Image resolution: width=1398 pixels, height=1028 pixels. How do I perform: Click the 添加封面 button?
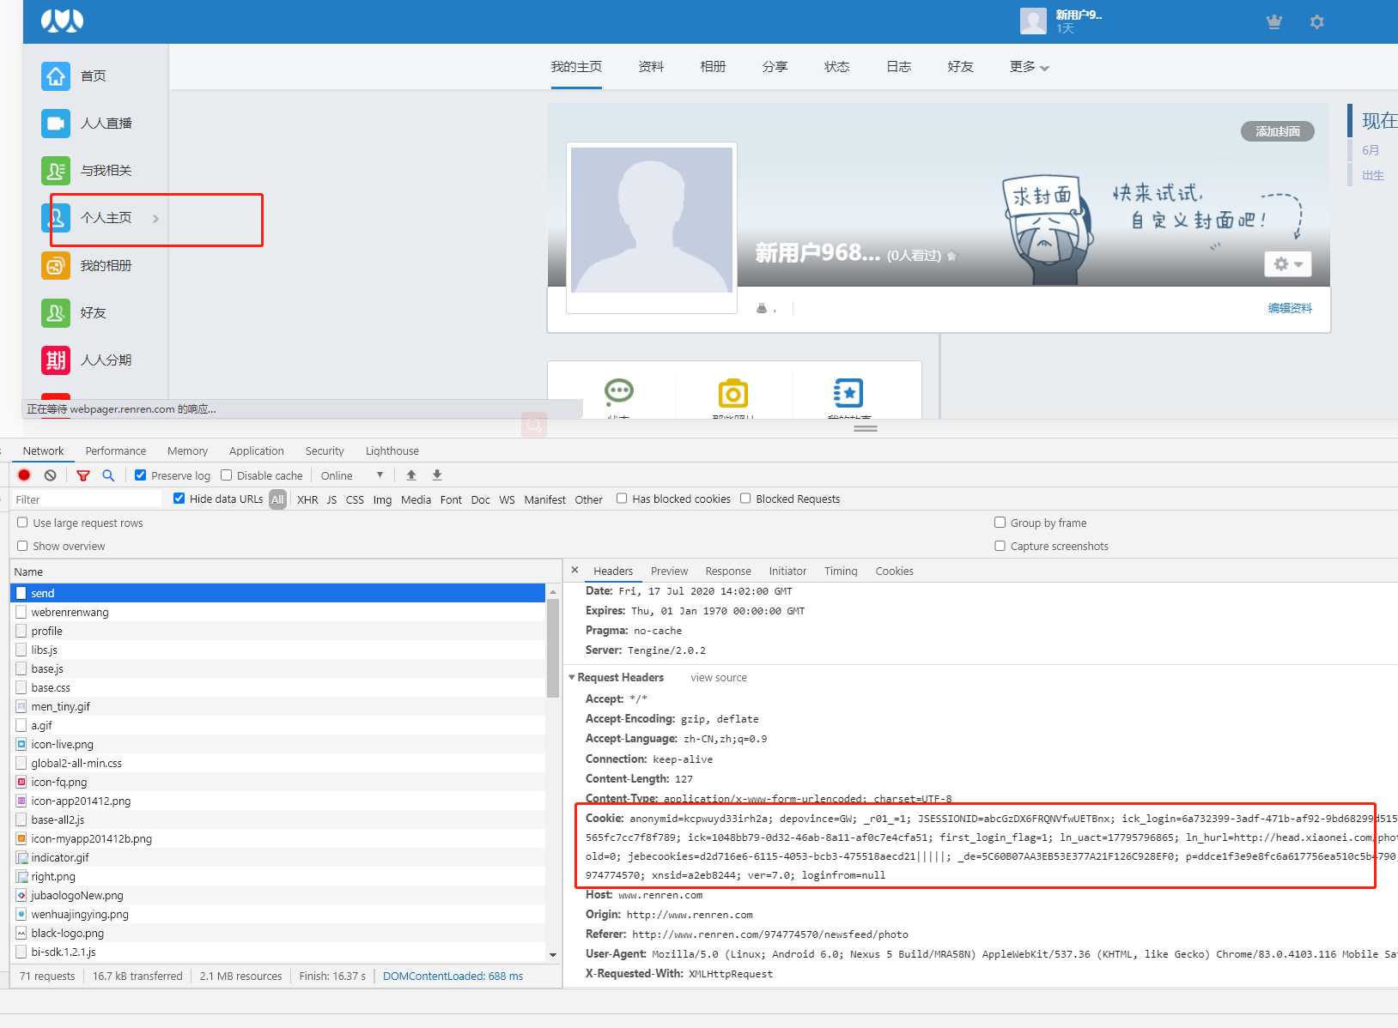pyautogui.click(x=1278, y=131)
